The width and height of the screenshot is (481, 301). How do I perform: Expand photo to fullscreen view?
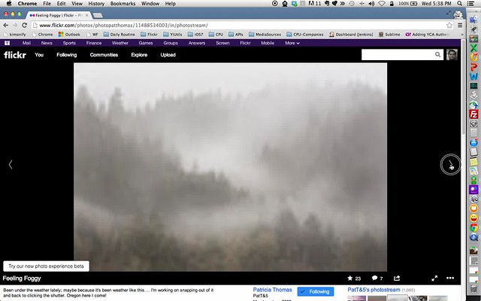(434, 278)
